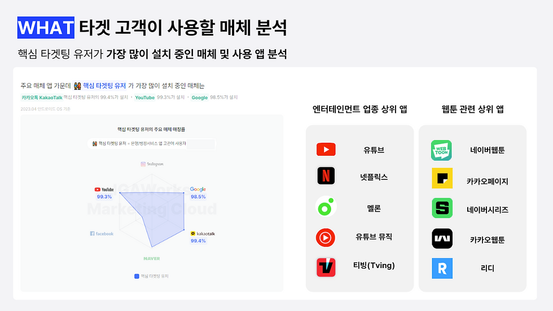Click the 카카오톡 KakaoTalk green tag

pos(42,97)
